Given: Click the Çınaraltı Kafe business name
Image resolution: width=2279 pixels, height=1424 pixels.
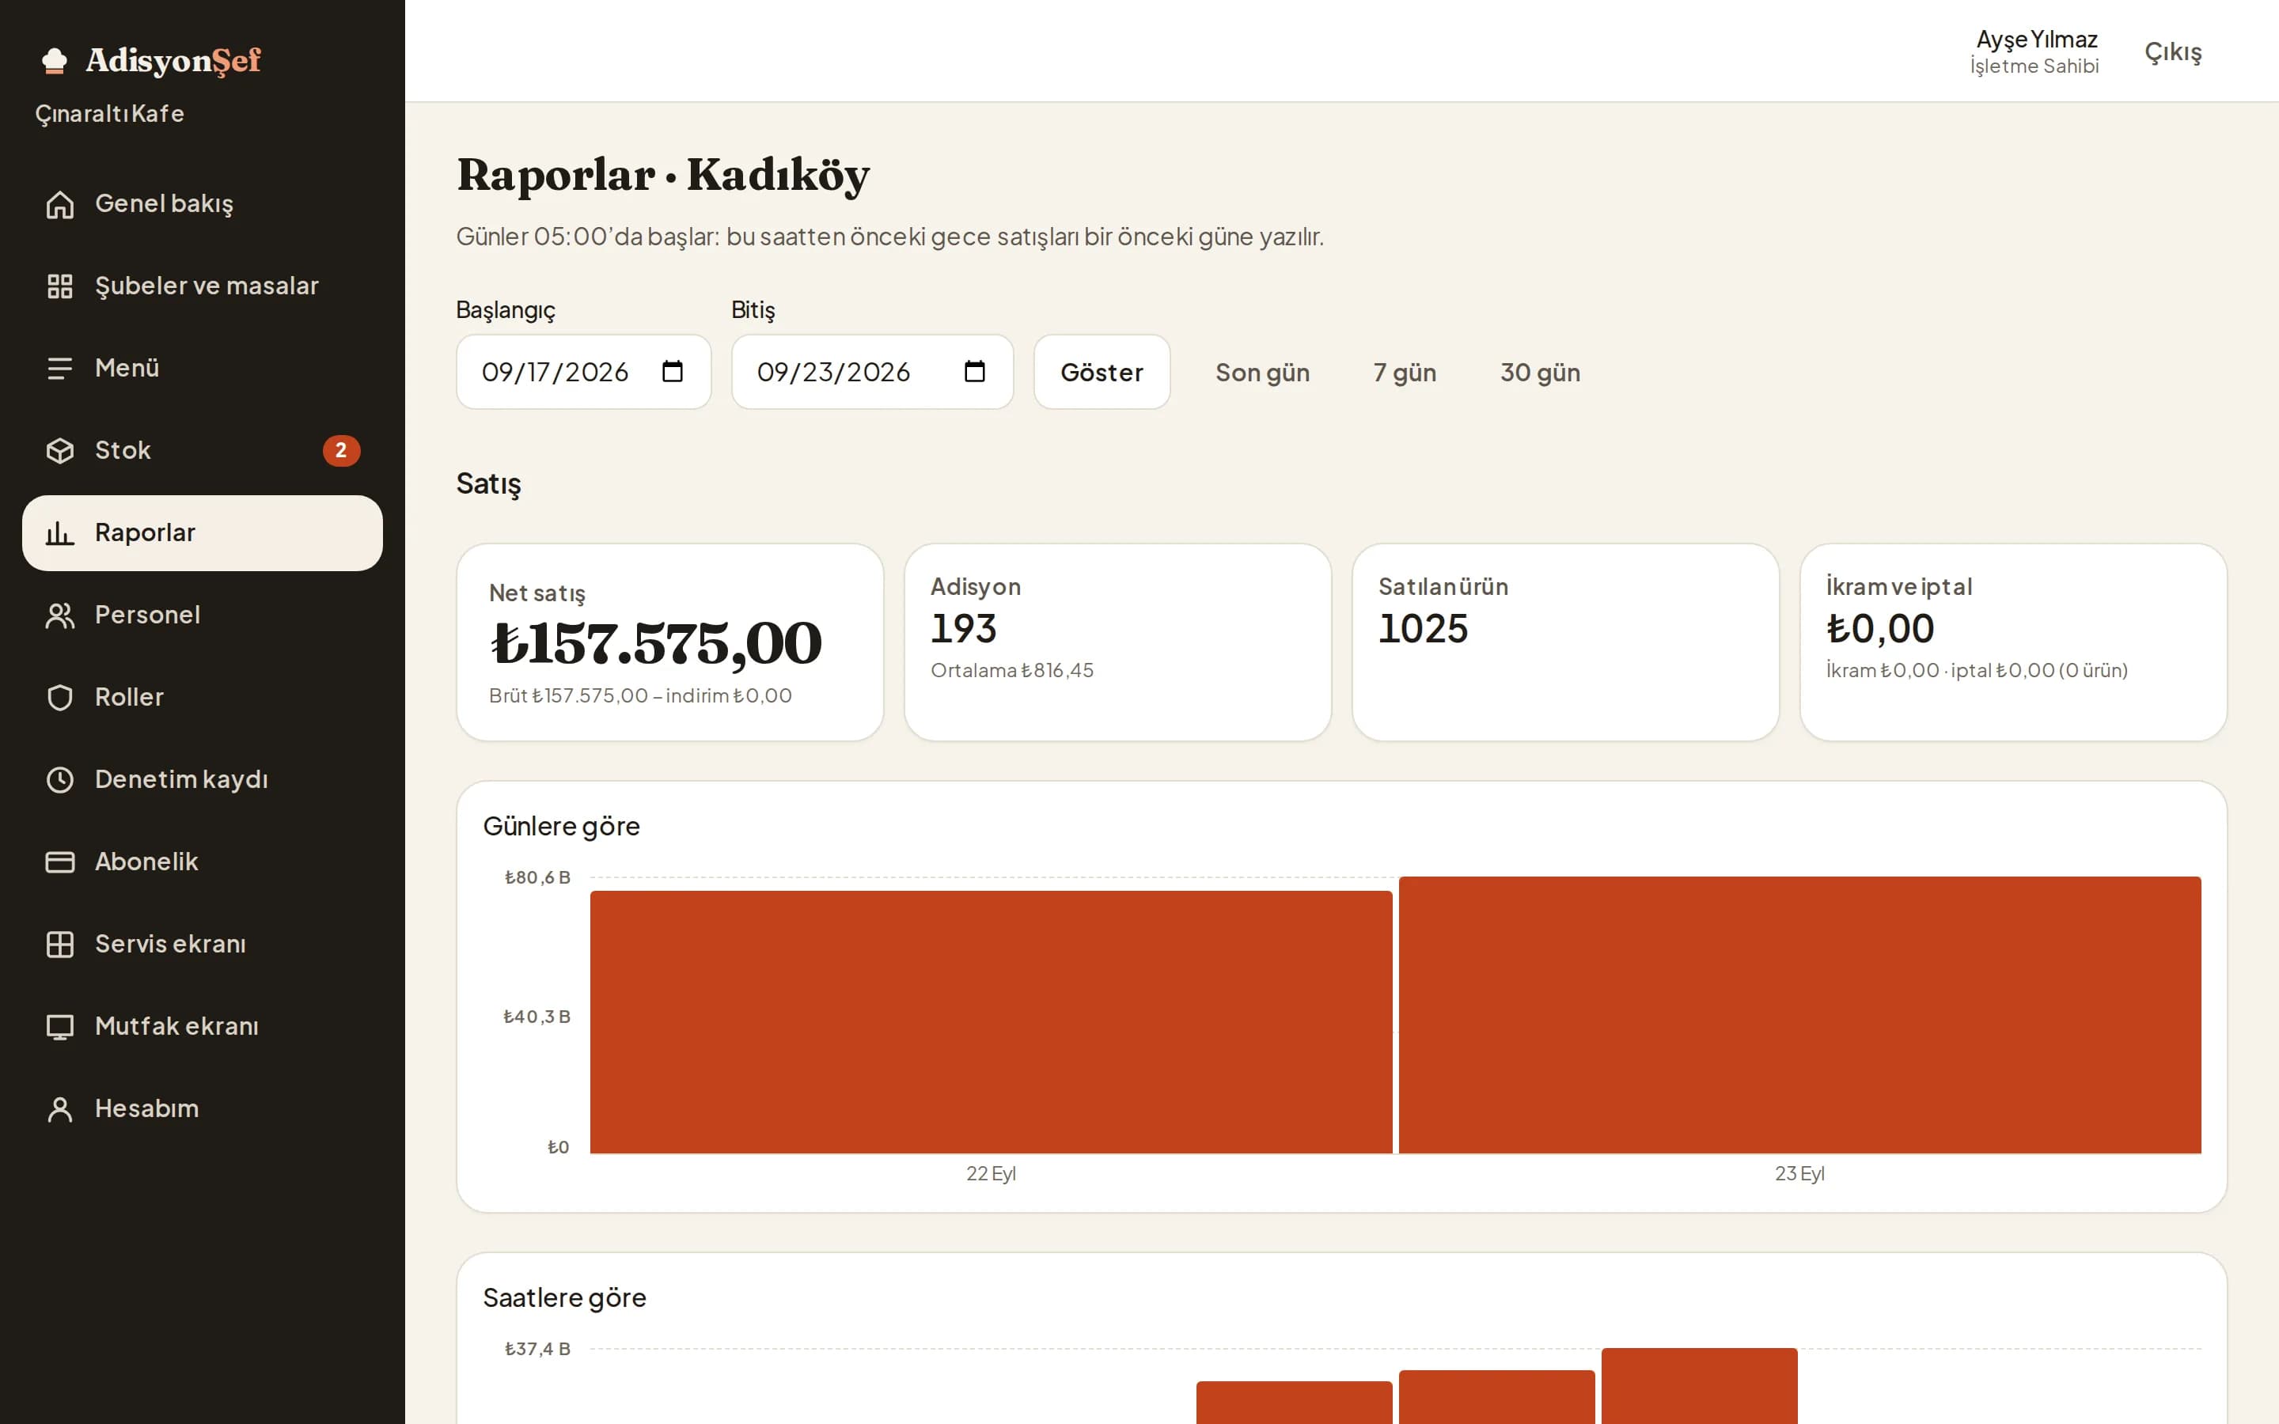Looking at the screenshot, I should 110,114.
